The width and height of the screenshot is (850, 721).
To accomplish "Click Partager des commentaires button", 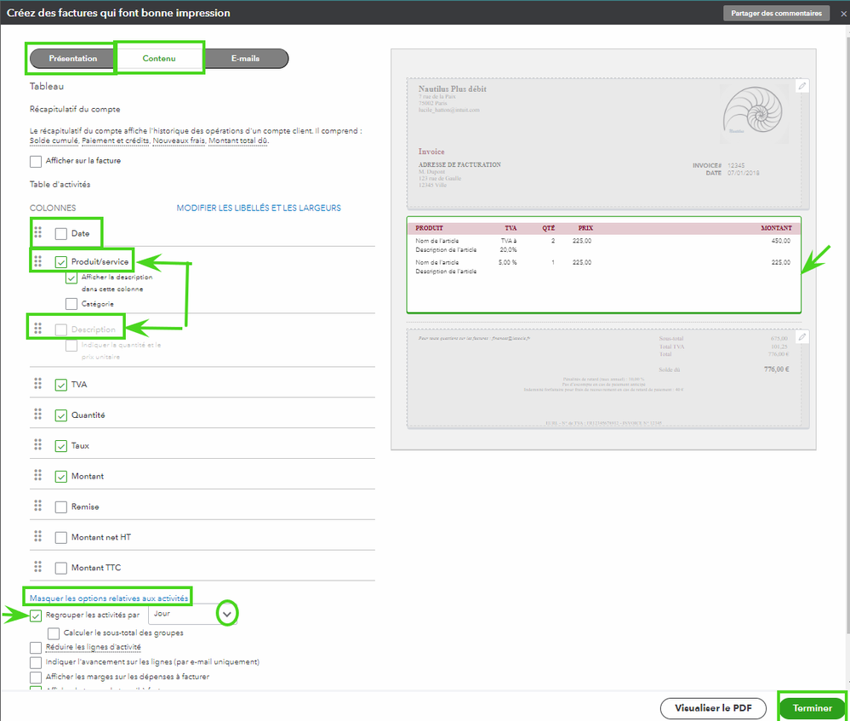I will 776,13.
